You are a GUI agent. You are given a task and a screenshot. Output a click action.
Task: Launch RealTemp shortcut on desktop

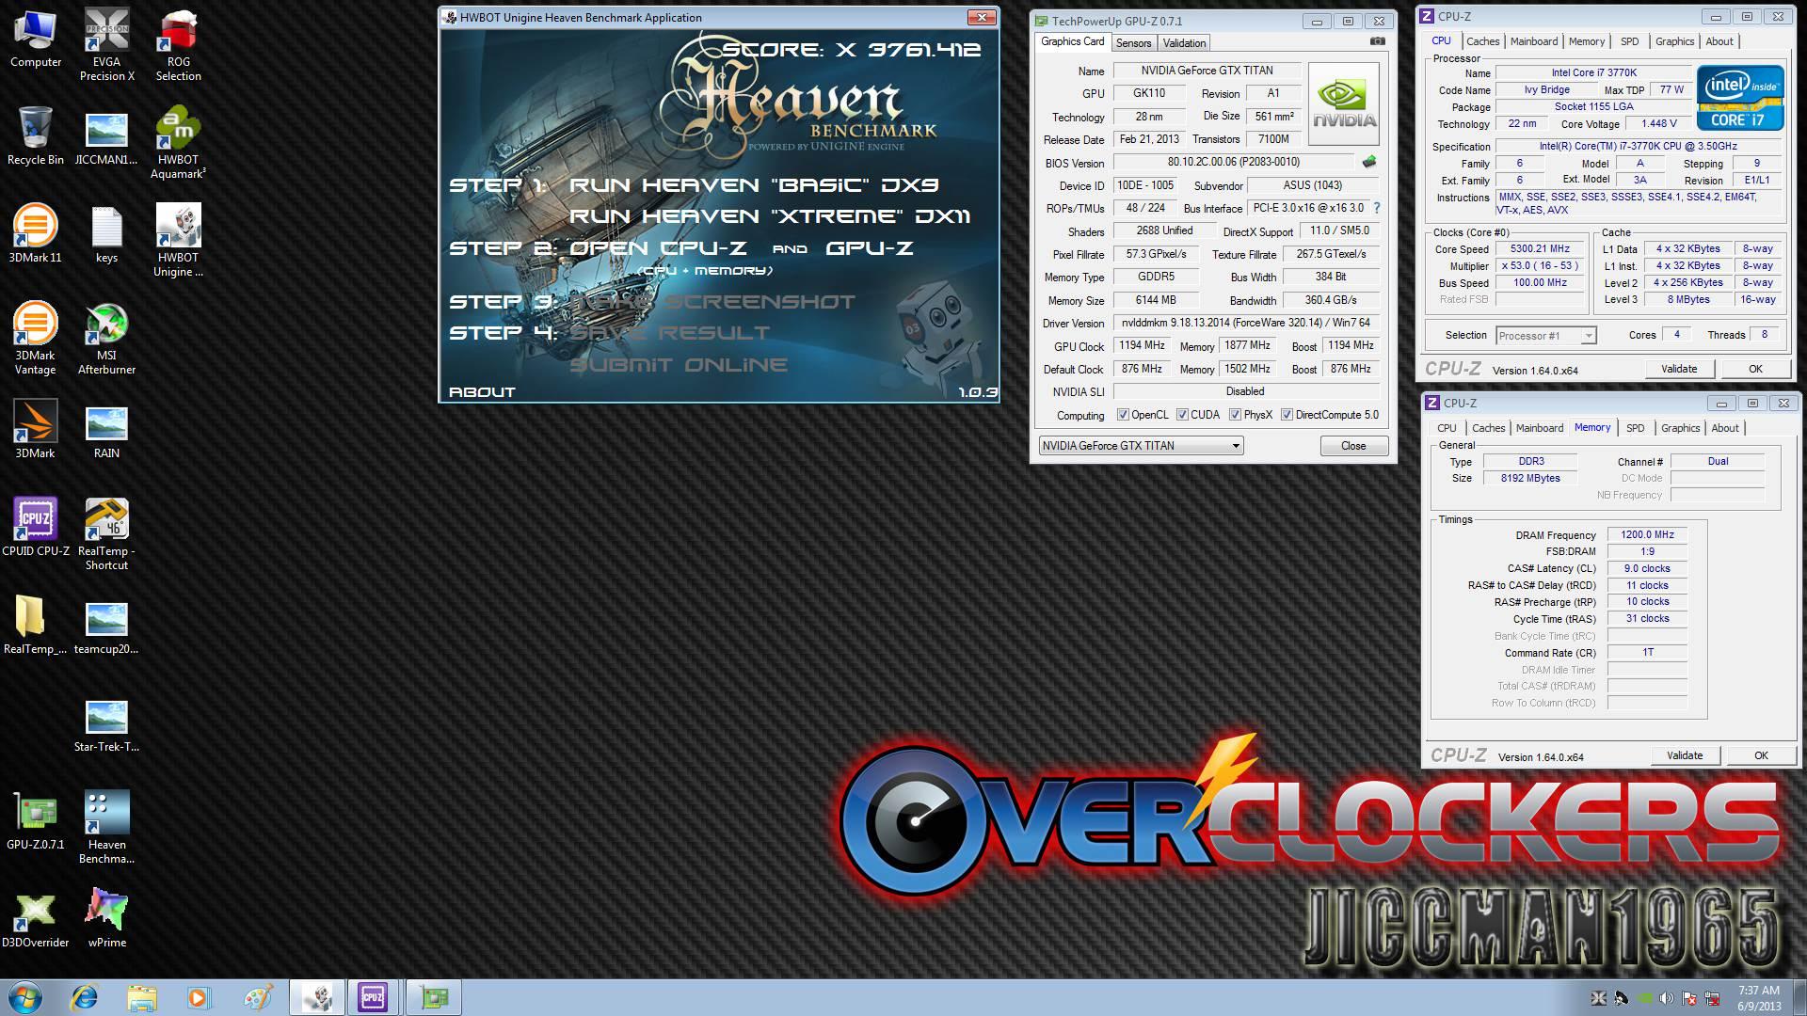[x=106, y=534]
